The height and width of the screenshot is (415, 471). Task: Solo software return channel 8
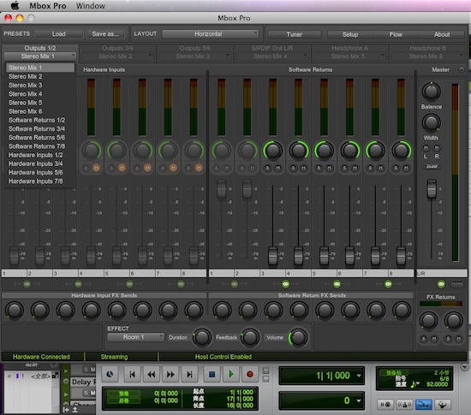coord(396,168)
